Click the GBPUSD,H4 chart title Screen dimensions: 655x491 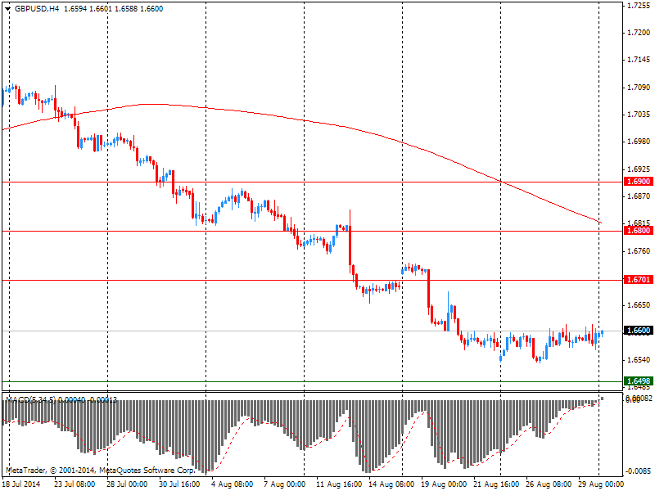point(37,9)
